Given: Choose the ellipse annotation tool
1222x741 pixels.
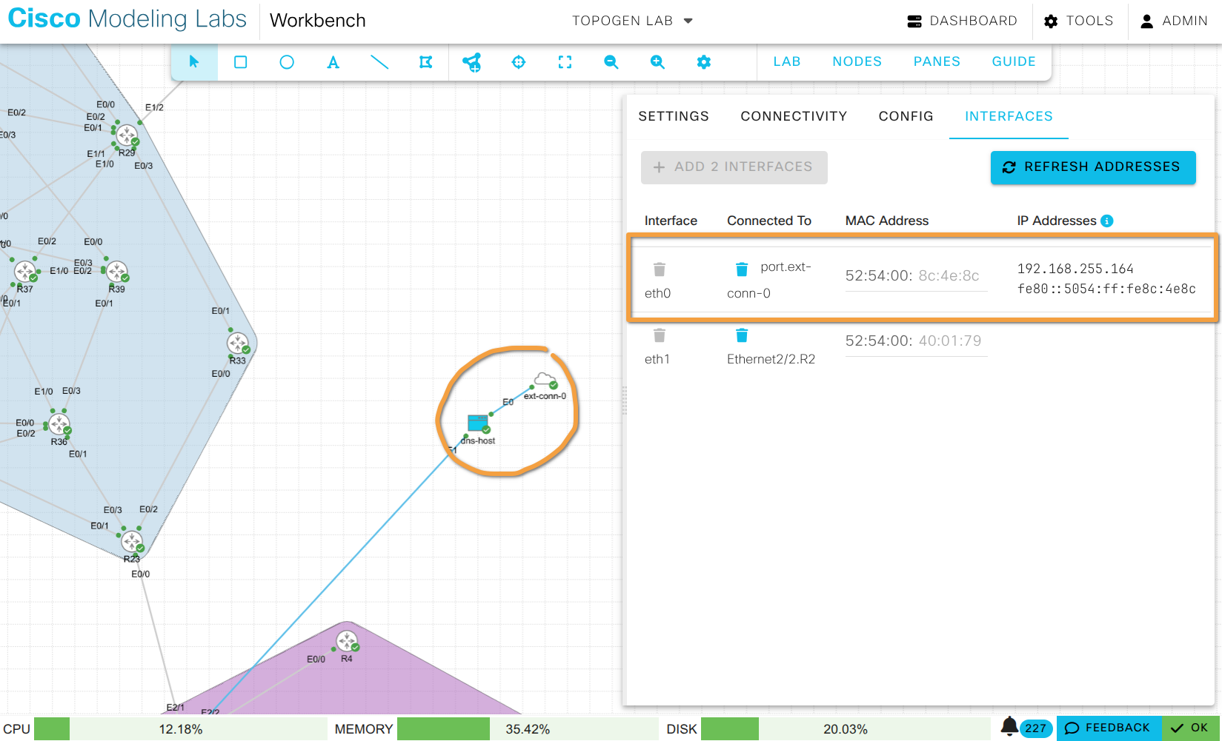Looking at the screenshot, I should (287, 62).
